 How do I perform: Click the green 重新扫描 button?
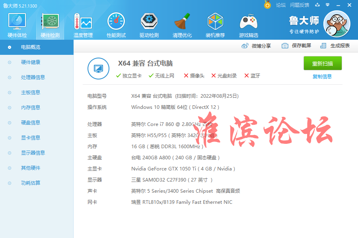point(323,64)
